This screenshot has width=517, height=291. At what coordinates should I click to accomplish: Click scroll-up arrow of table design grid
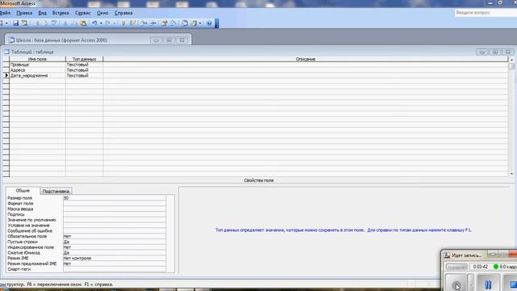tap(511, 59)
